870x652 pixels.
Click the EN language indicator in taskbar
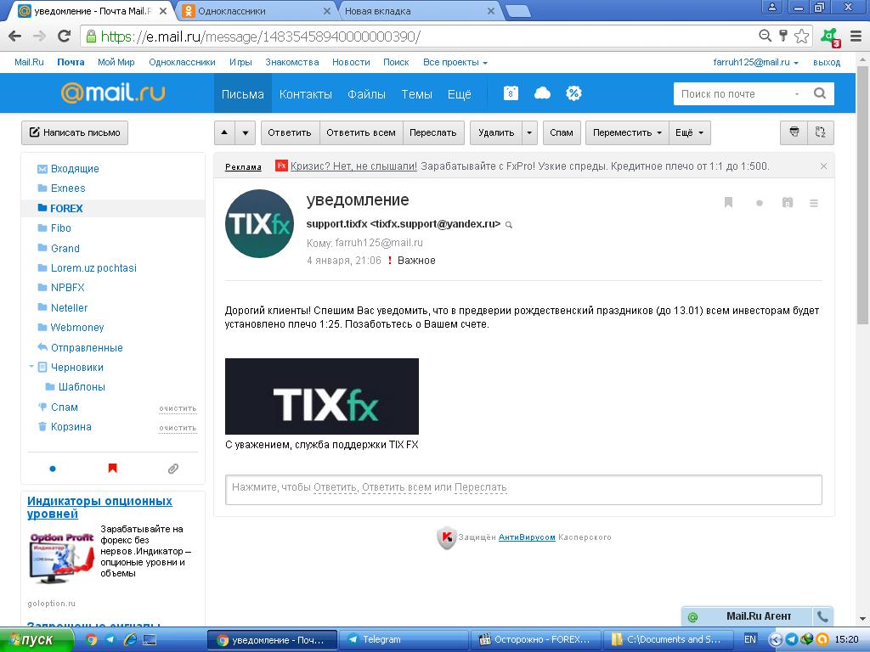(749, 639)
